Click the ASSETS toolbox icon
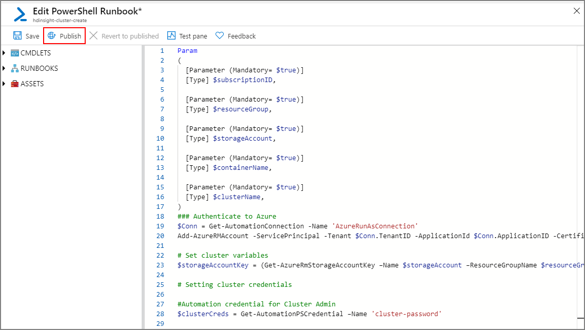This screenshot has height=330, width=585. [x=14, y=84]
